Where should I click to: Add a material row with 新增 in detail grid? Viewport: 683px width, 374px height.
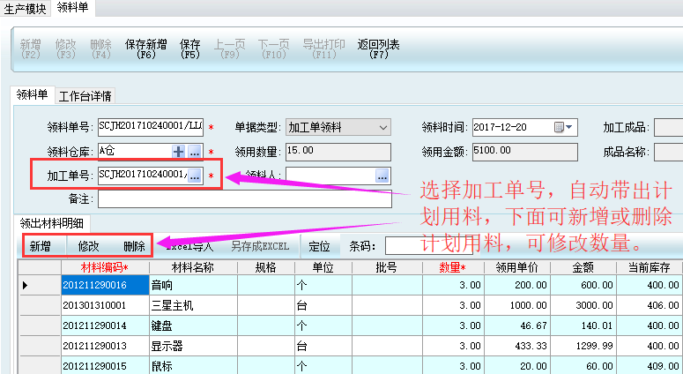pos(40,246)
